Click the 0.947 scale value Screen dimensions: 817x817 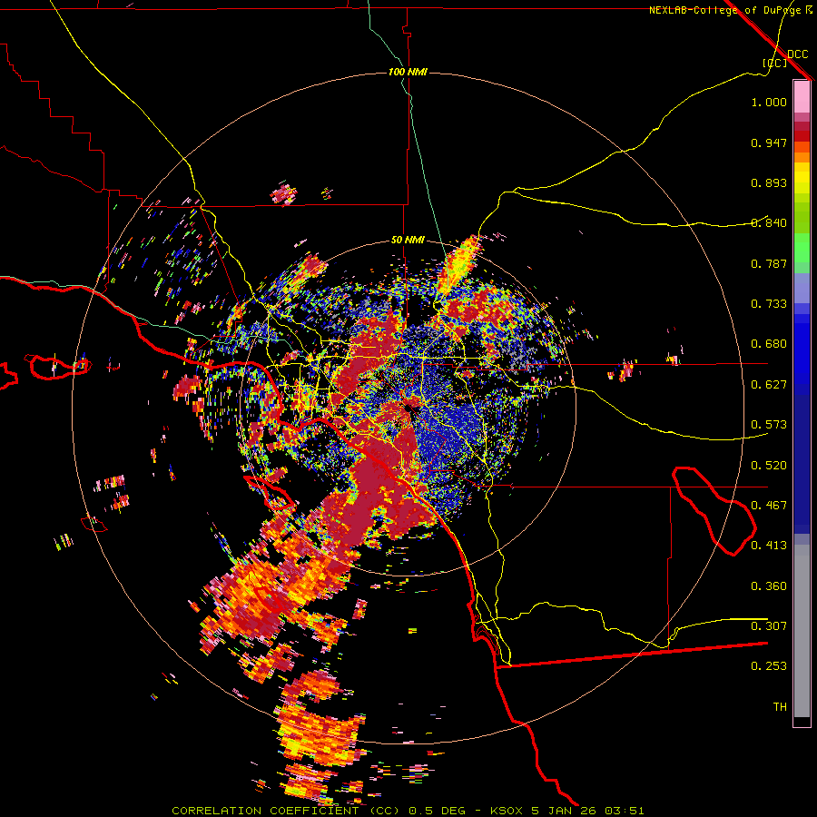click(x=769, y=143)
